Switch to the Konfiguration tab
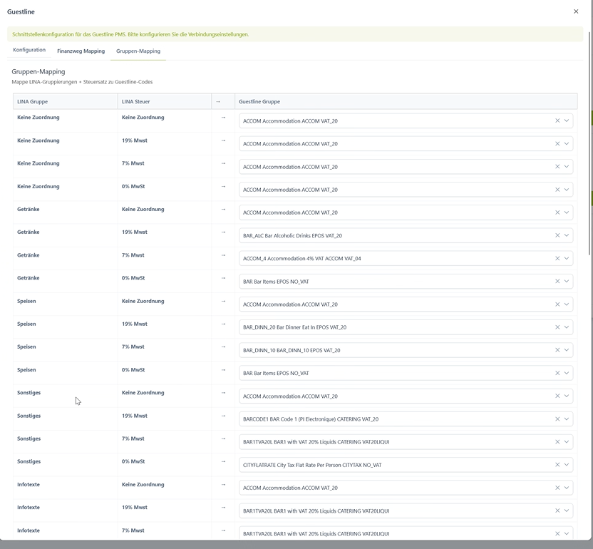593x549 pixels. [x=29, y=50]
